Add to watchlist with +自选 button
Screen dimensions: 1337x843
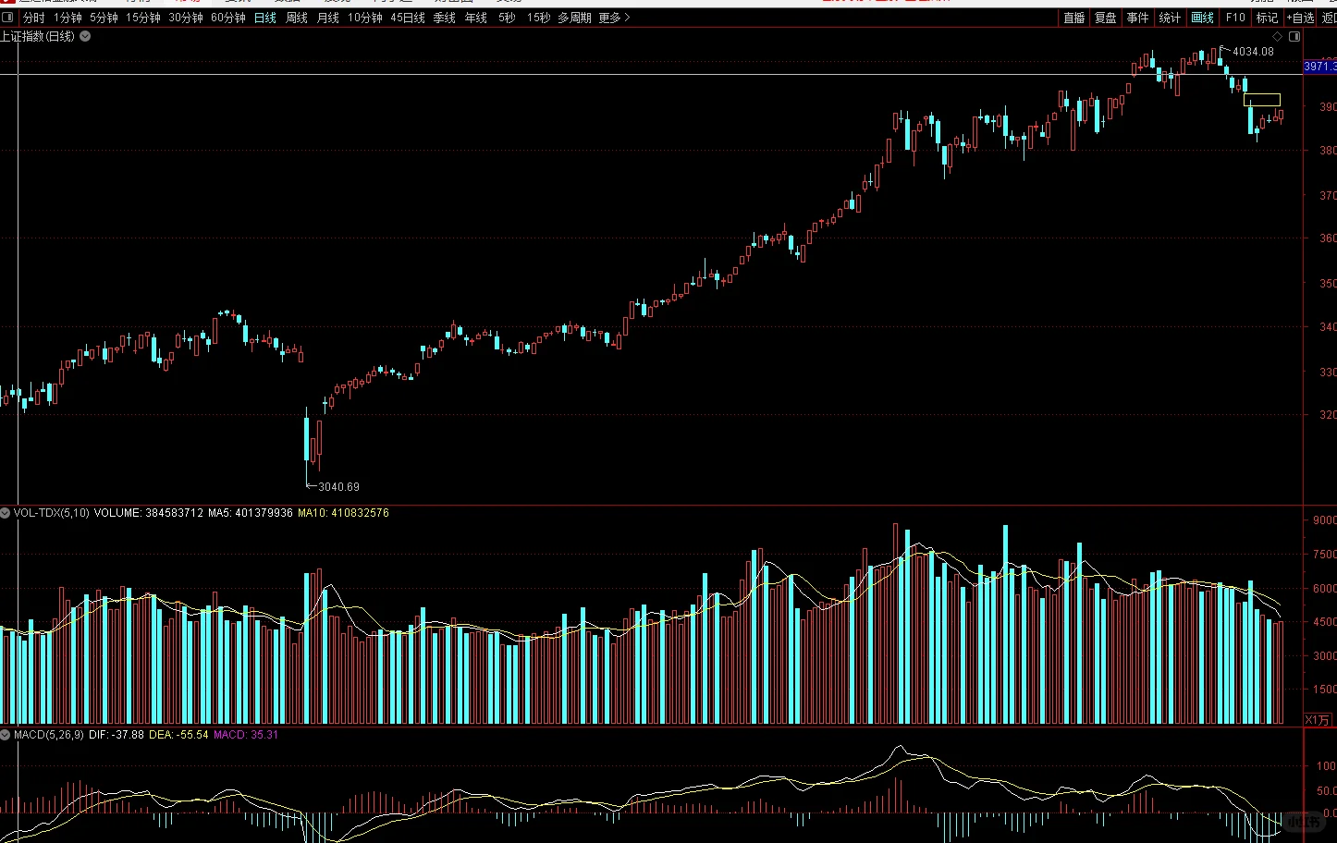pyautogui.click(x=1300, y=18)
